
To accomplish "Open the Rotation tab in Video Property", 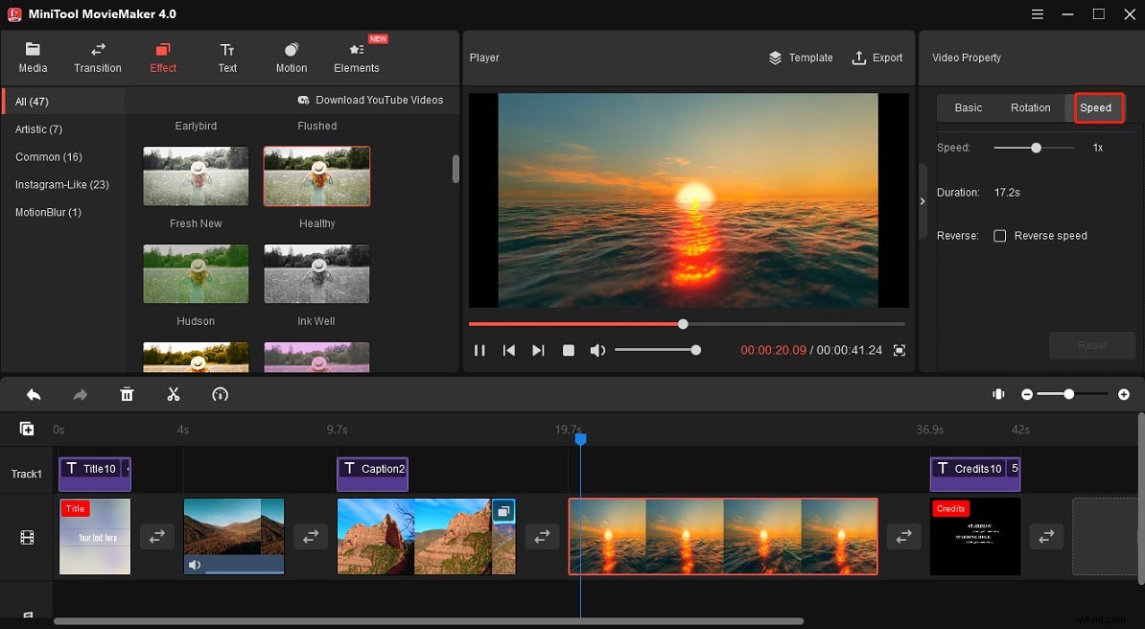I will [1030, 107].
